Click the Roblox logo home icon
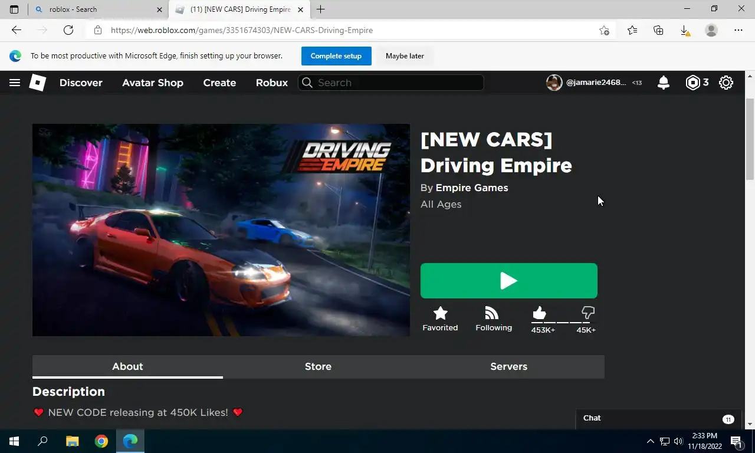This screenshot has height=453, width=755. (38, 83)
